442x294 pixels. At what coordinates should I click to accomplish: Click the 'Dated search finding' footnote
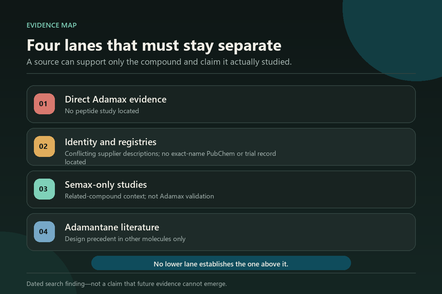pos(127,284)
